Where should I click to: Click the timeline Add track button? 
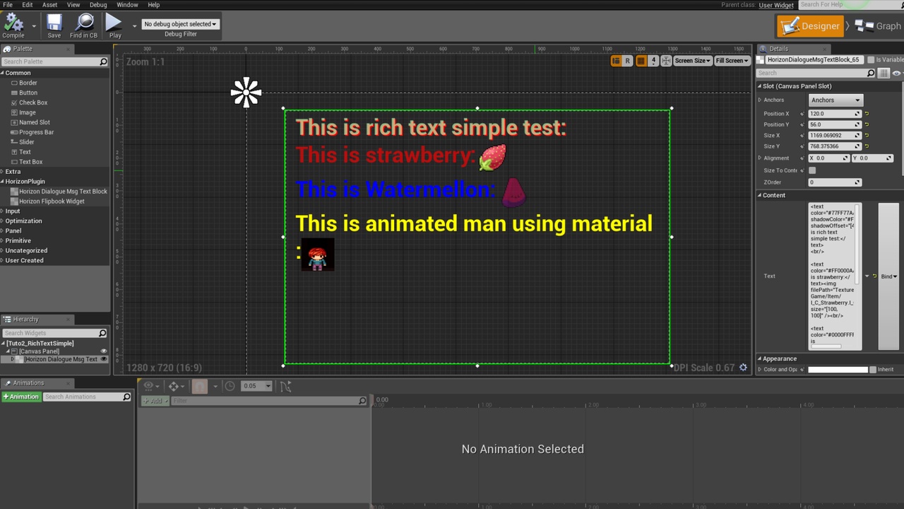tap(155, 401)
